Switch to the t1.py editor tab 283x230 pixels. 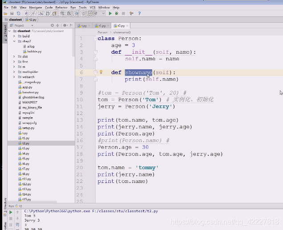(x=102, y=26)
